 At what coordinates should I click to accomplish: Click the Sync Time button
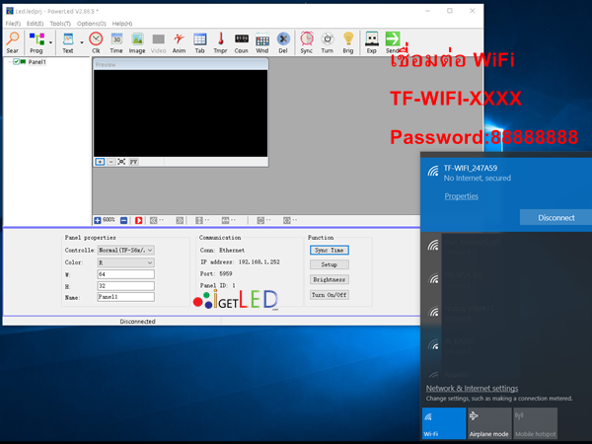click(x=330, y=250)
